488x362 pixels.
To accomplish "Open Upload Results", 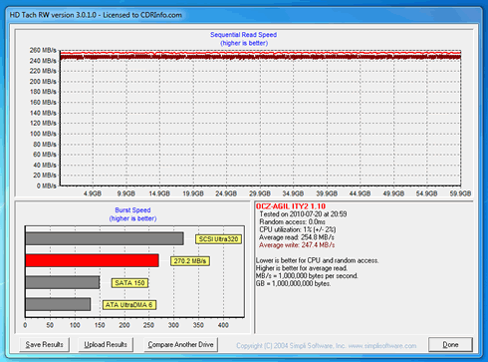I will click(x=106, y=345).
